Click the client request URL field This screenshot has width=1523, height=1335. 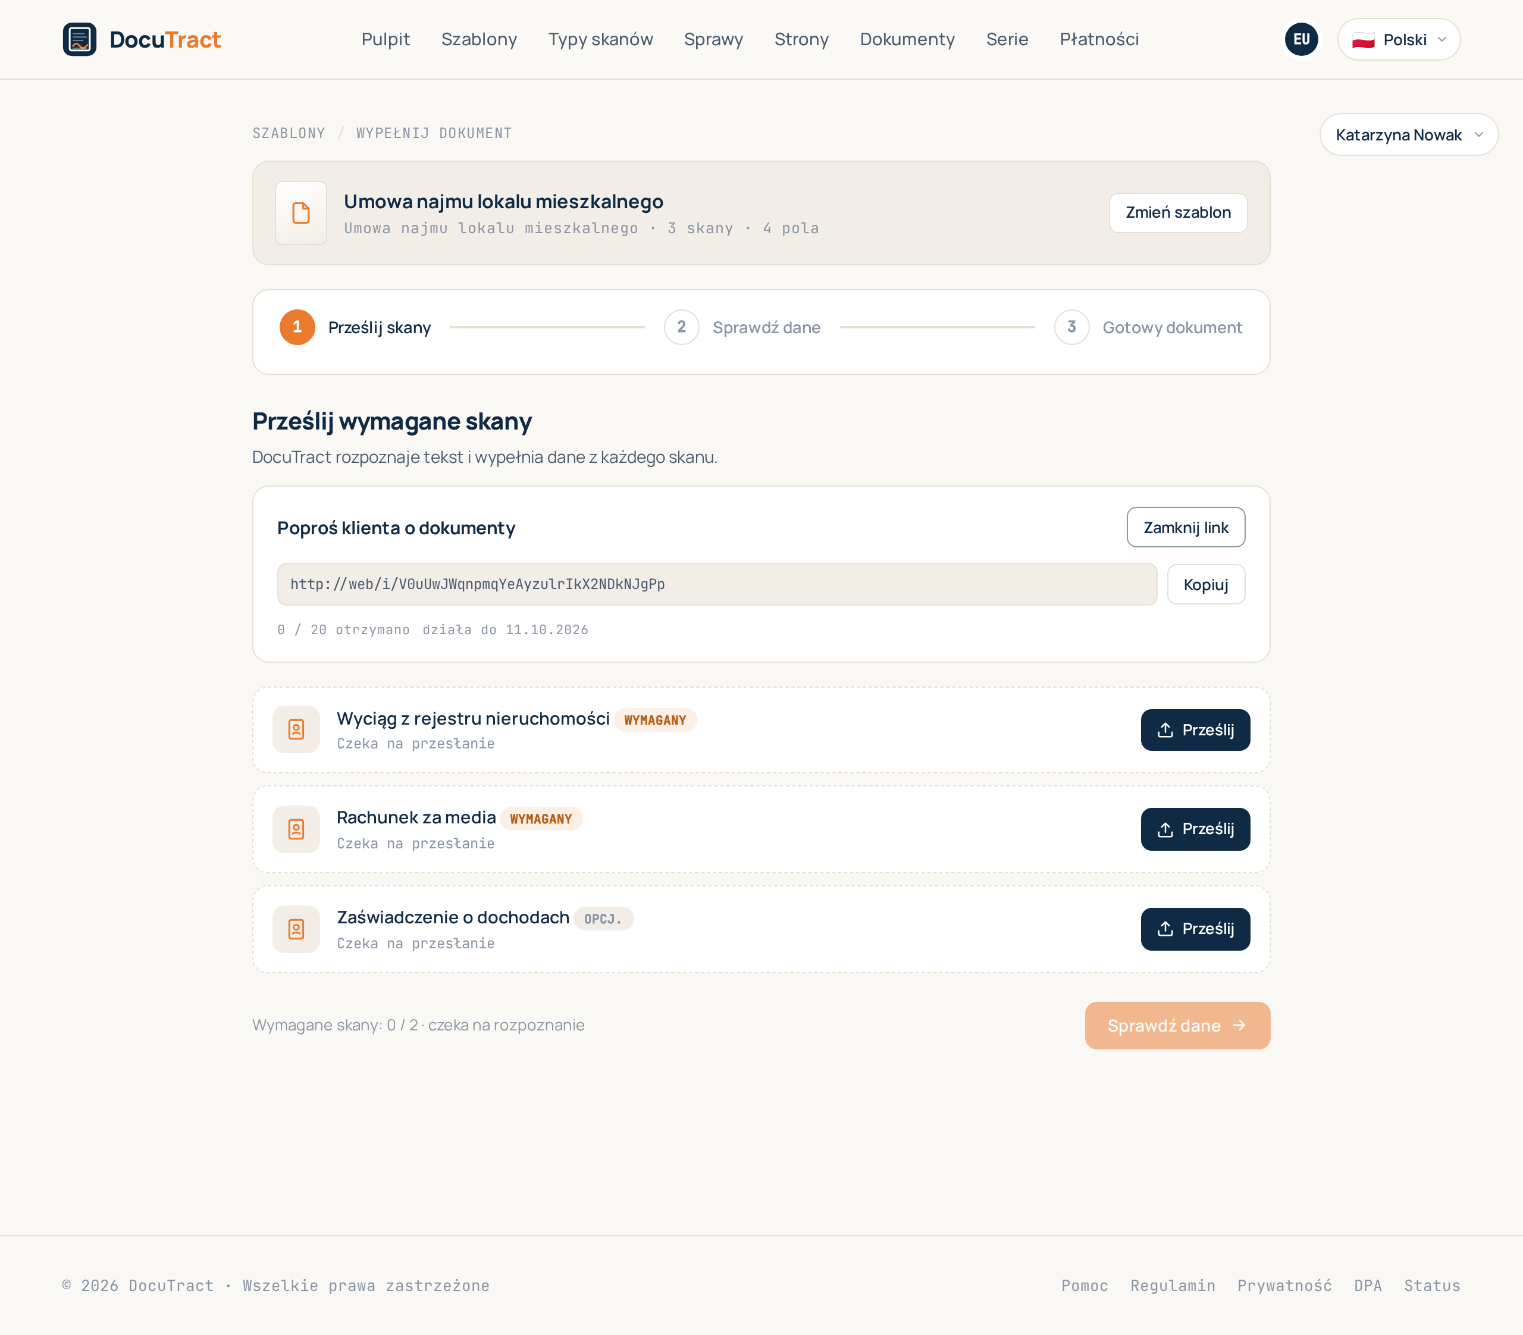tap(717, 584)
